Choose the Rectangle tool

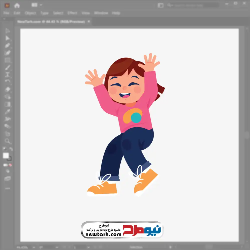(x=7, y=60)
